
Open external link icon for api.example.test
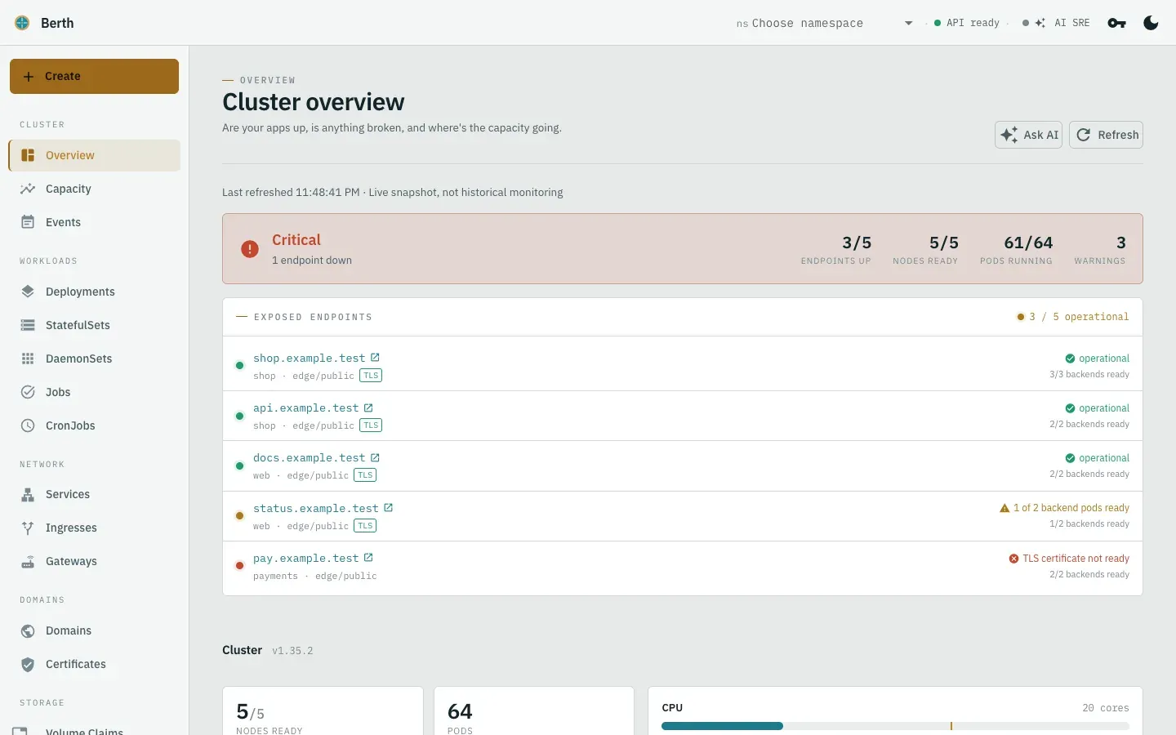(368, 408)
